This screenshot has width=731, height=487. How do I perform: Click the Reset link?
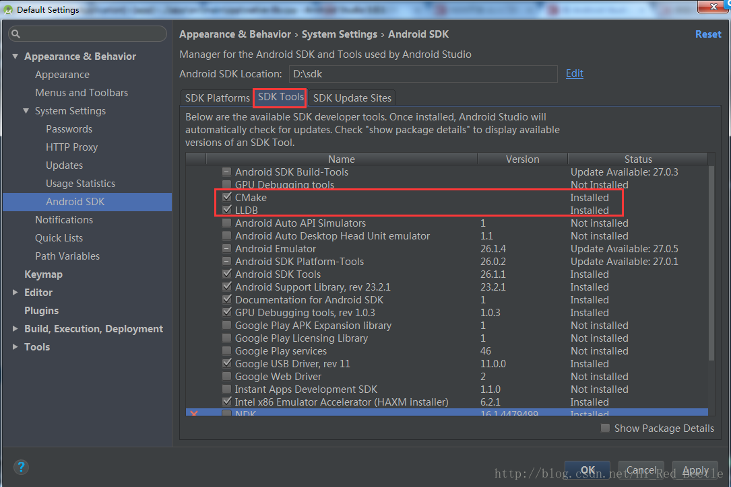(x=708, y=34)
